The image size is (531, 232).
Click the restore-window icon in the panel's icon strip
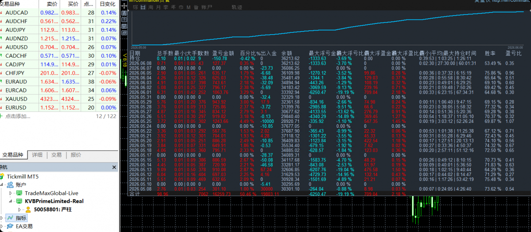(x=124, y=33)
